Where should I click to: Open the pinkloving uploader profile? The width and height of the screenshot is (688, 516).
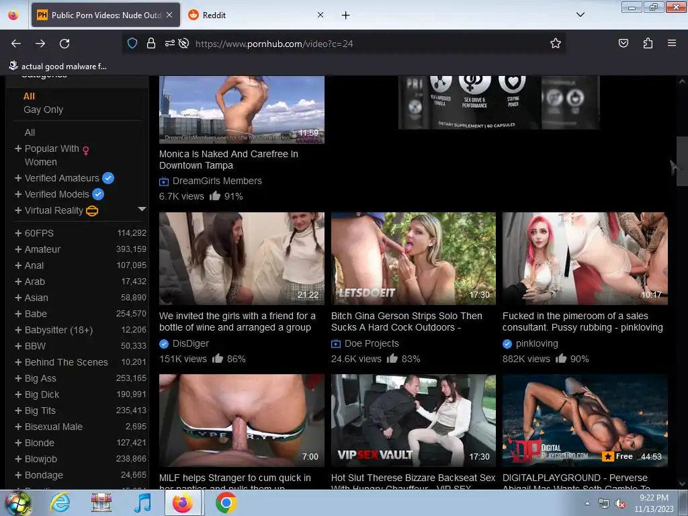click(x=537, y=343)
